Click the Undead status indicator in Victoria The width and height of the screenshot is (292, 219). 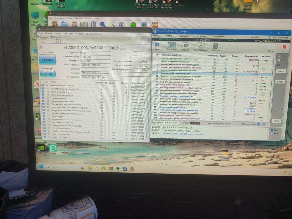point(195,123)
